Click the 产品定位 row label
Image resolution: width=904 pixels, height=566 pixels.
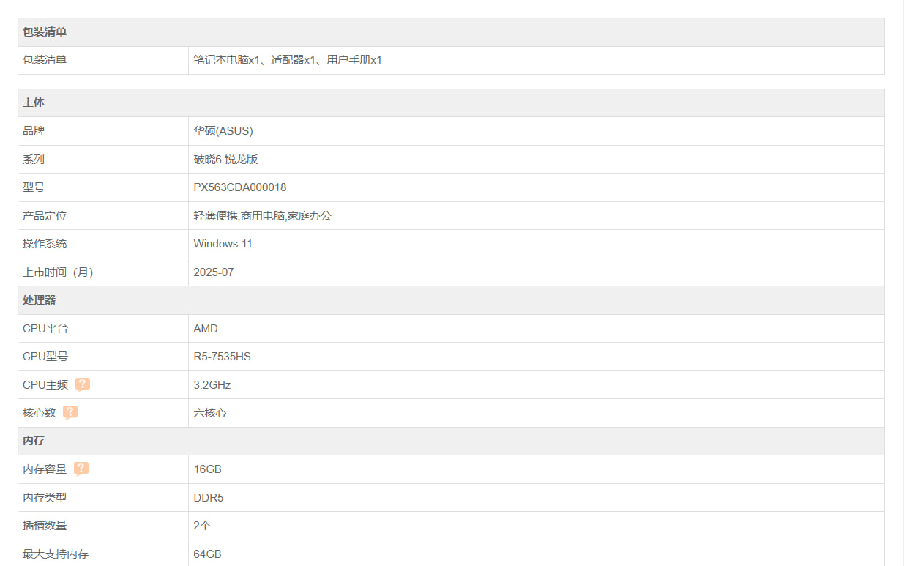[x=45, y=216]
